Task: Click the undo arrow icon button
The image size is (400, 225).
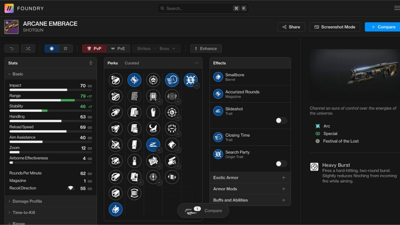Action: tap(11, 48)
